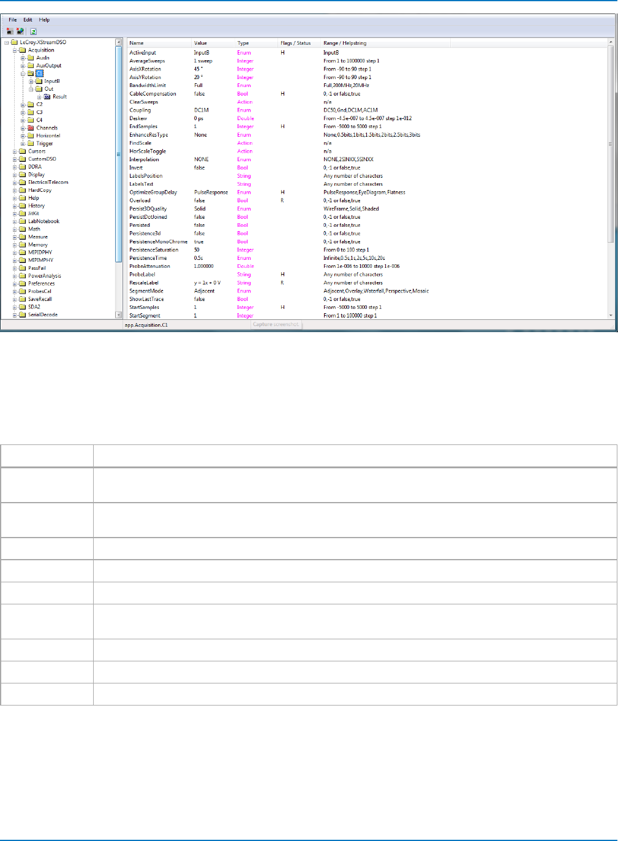Select the MIPIMPHY tree item
This screenshot has height=841, width=618.
tap(40, 260)
